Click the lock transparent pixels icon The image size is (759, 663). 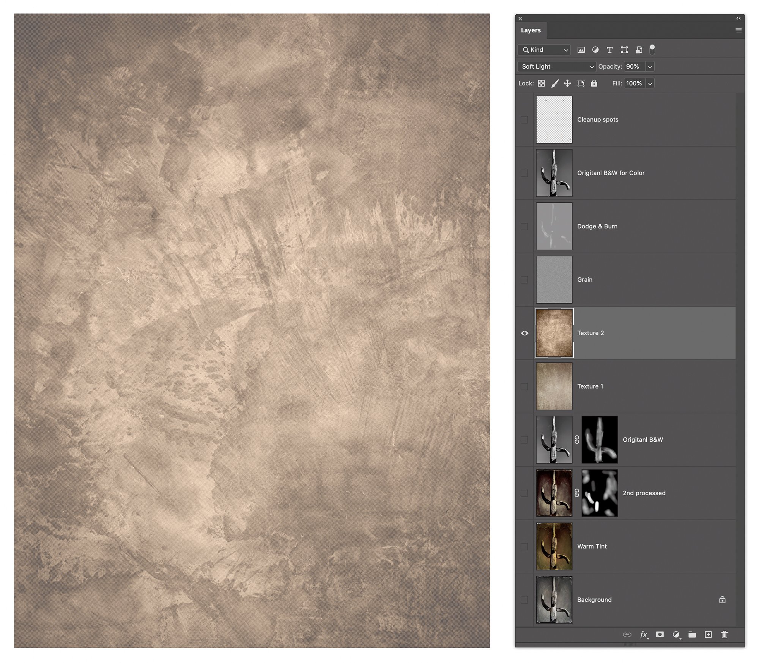(542, 83)
